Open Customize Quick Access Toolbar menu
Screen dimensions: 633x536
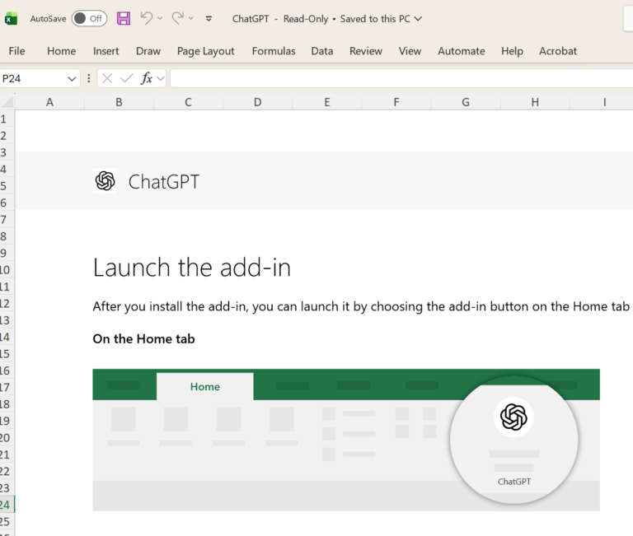[209, 19]
